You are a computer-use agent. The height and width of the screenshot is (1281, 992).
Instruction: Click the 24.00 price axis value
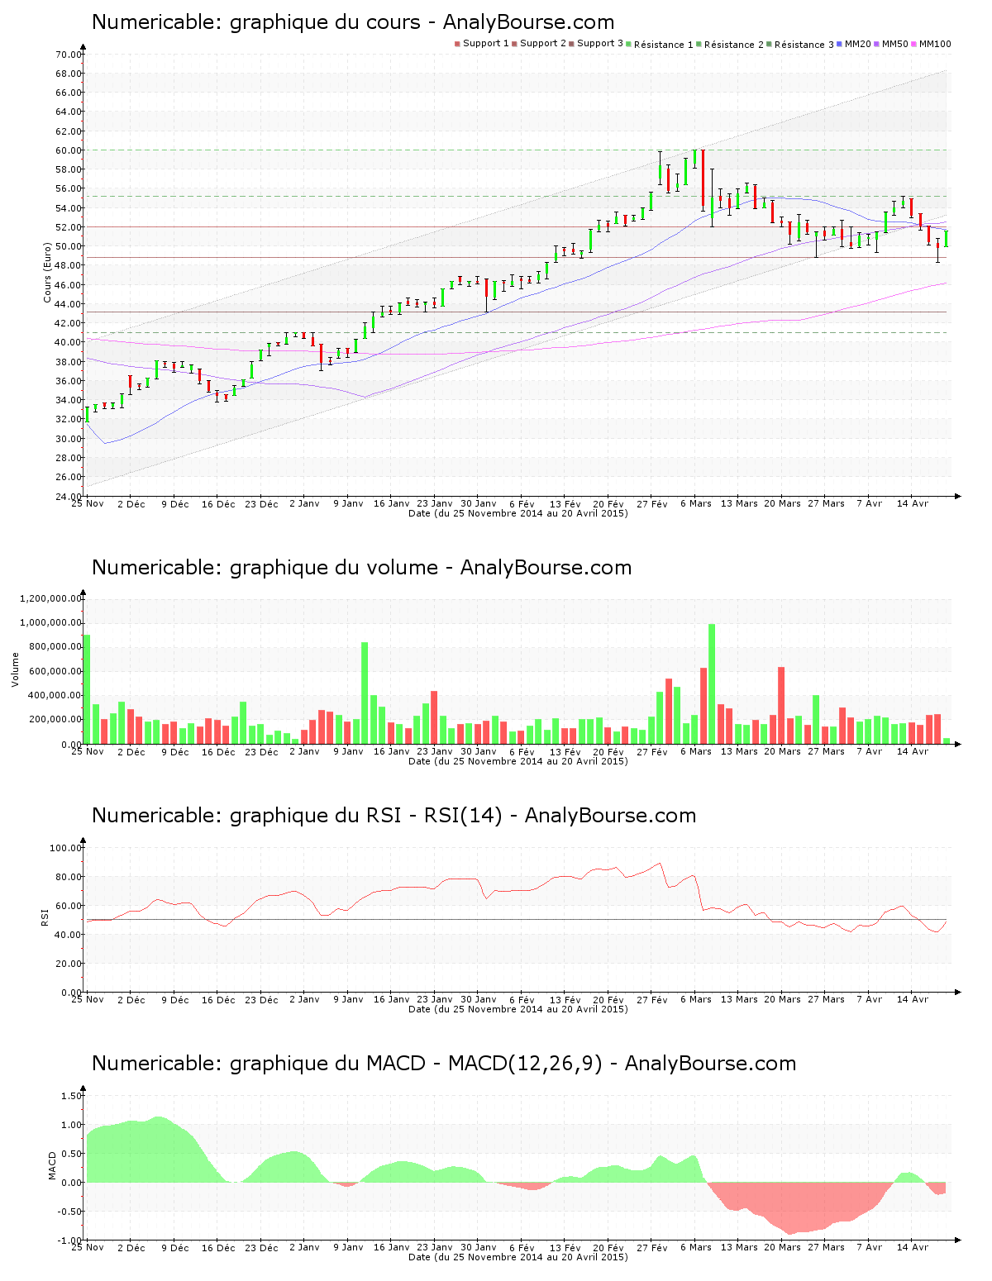[x=69, y=497]
